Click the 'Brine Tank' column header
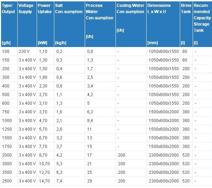This screenshot has height=188, width=212. click(x=186, y=24)
